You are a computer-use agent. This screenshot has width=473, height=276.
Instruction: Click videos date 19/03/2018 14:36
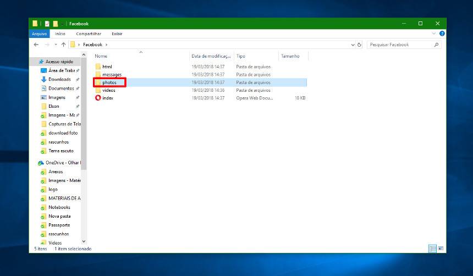208,90
